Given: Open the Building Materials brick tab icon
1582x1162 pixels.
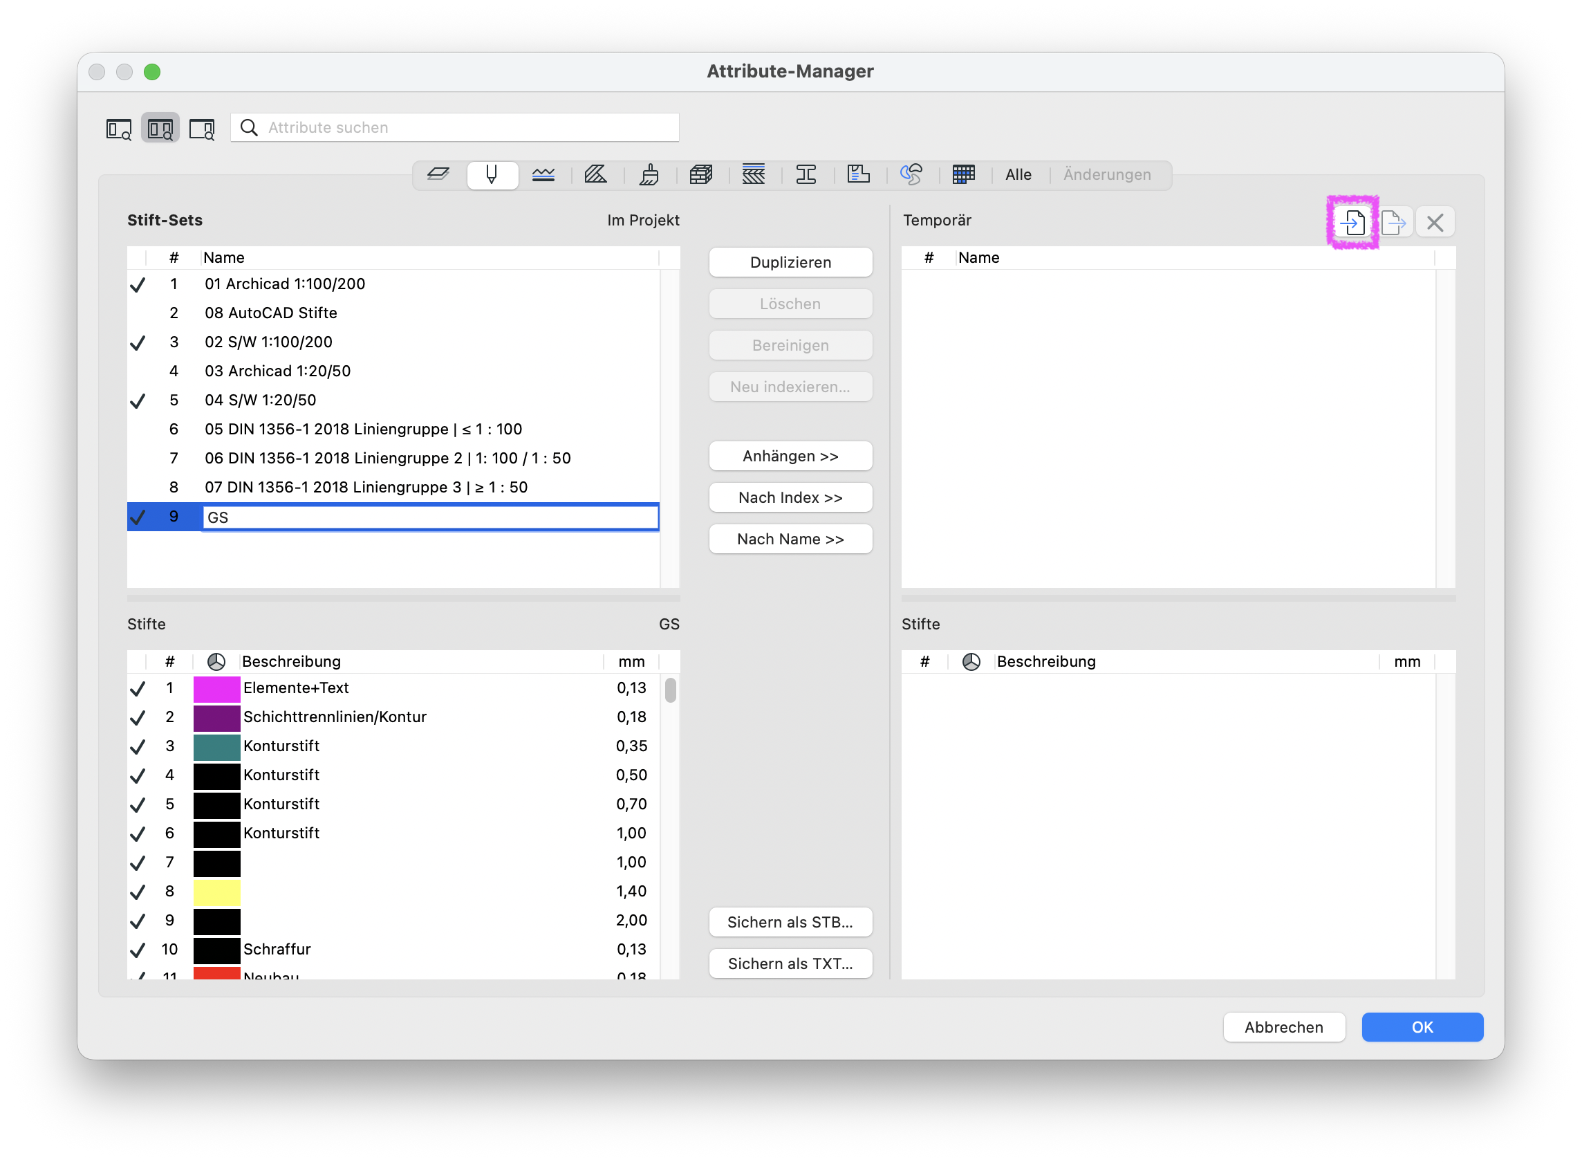Looking at the screenshot, I should (701, 174).
